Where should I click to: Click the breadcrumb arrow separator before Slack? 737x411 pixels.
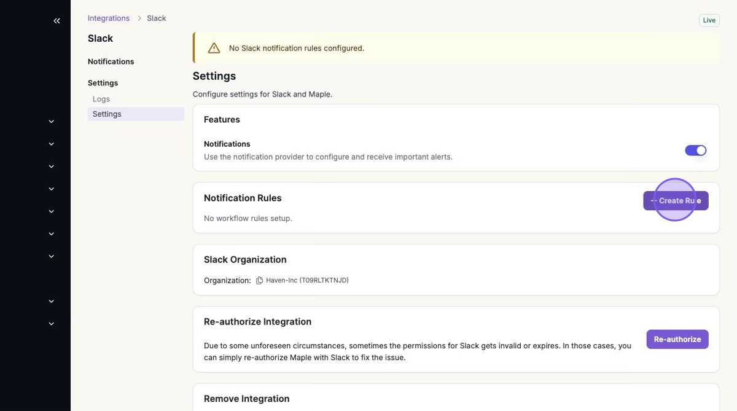point(139,18)
